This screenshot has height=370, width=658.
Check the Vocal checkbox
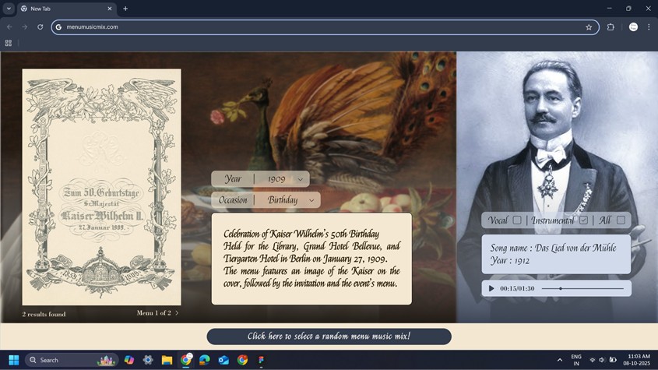coord(516,220)
